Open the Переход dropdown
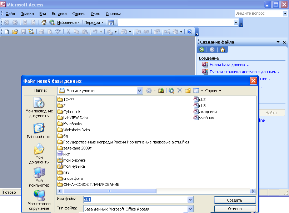 tap(94, 22)
